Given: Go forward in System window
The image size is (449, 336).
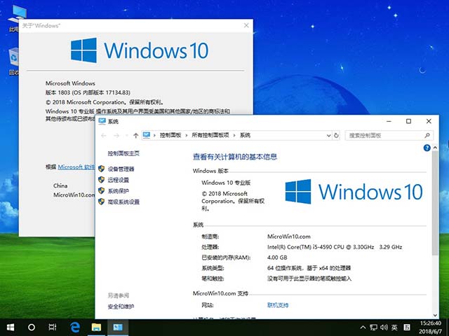Looking at the screenshot, I should click(x=116, y=135).
